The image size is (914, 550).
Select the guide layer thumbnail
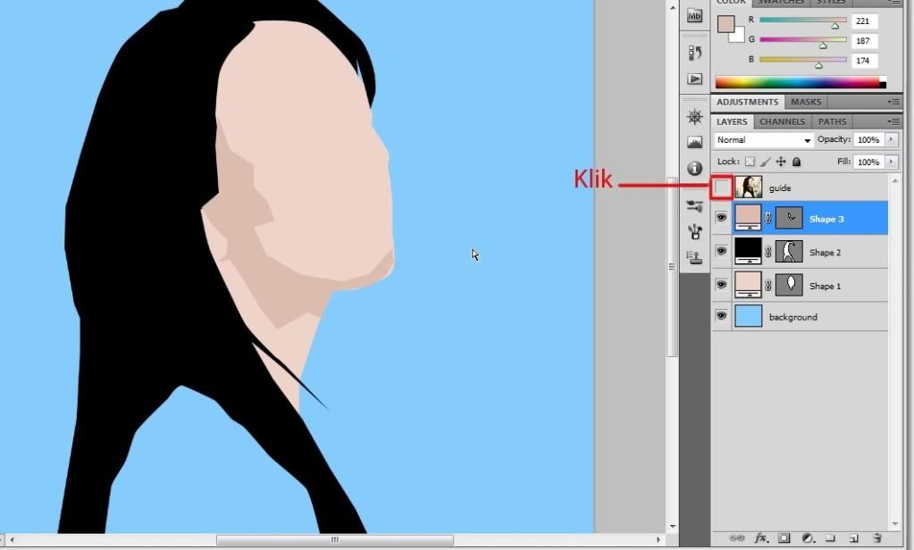click(x=749, y=187)
